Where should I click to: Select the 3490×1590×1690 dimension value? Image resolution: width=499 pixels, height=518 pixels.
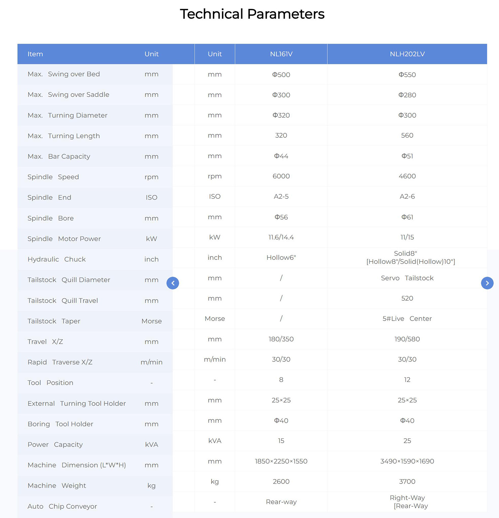[407, 461]
